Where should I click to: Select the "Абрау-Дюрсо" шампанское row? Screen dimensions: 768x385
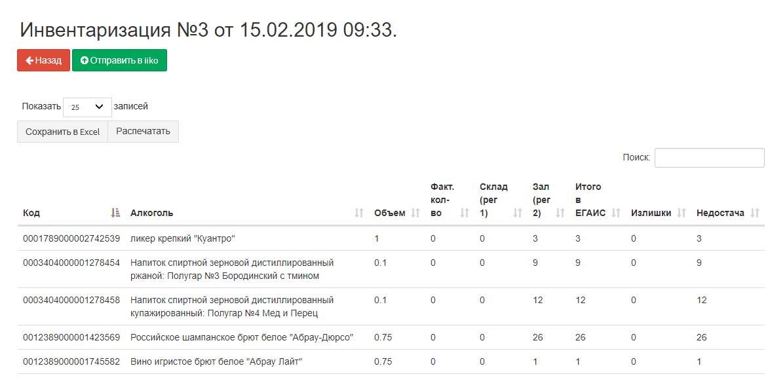point(241,337)
